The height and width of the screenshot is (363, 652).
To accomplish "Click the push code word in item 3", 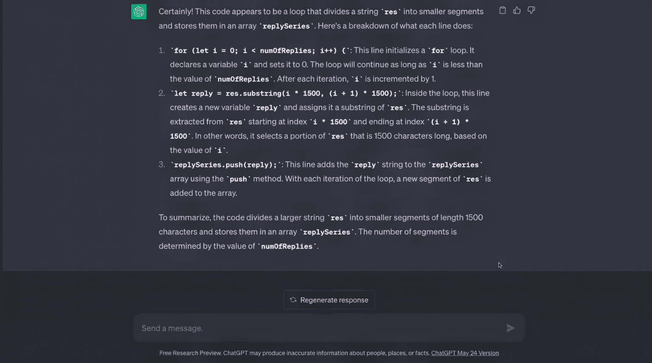I will coord(238,179).
